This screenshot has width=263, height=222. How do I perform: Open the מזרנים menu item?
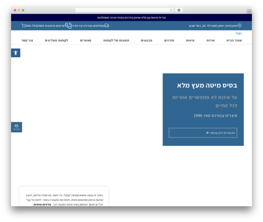(169, 40)
